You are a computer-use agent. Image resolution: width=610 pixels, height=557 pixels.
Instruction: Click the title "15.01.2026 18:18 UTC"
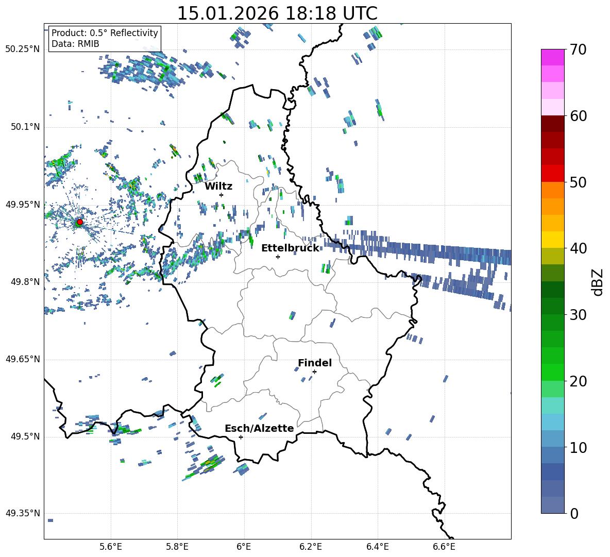coord(277,13)
